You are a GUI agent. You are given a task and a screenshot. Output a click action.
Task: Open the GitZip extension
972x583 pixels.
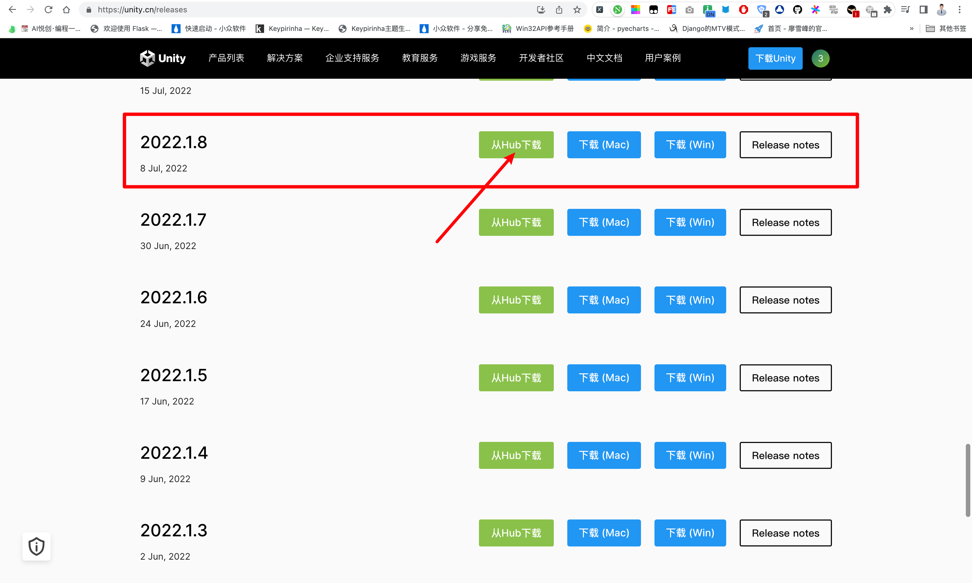pos(833,10)
